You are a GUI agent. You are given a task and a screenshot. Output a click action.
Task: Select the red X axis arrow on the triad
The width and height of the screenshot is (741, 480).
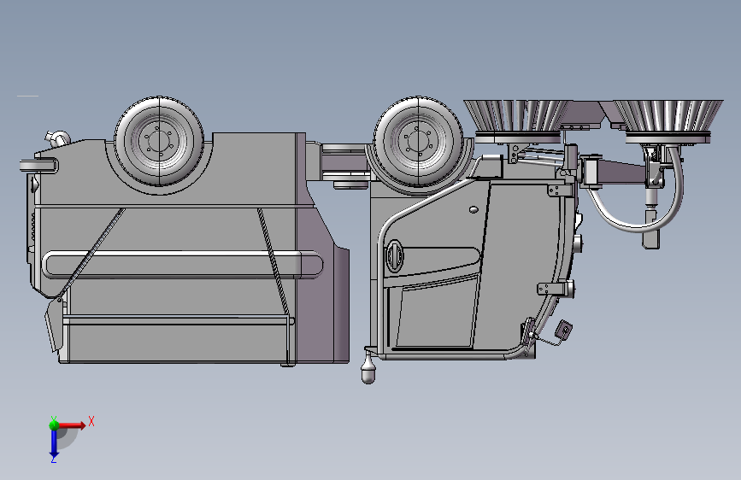[x=71, y=425]
